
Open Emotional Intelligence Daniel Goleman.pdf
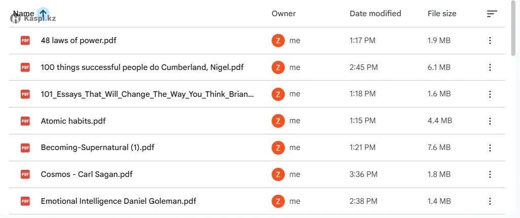coord(118,201)
